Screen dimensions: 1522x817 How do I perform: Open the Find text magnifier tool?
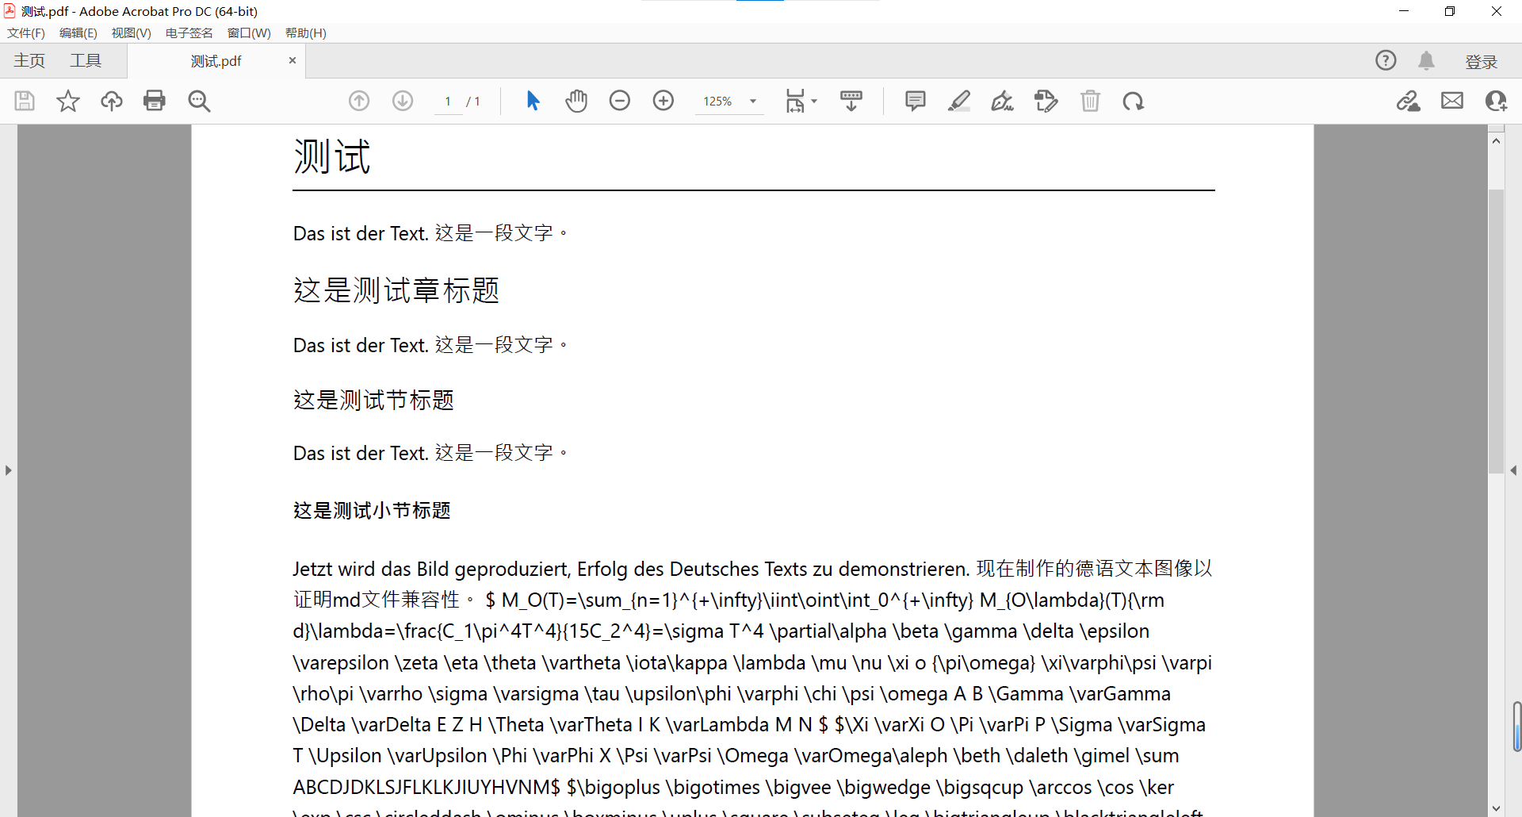click(x=199, y=101)
